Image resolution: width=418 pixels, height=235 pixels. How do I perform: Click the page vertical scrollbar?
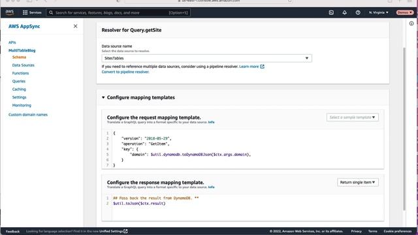point(404,129)
